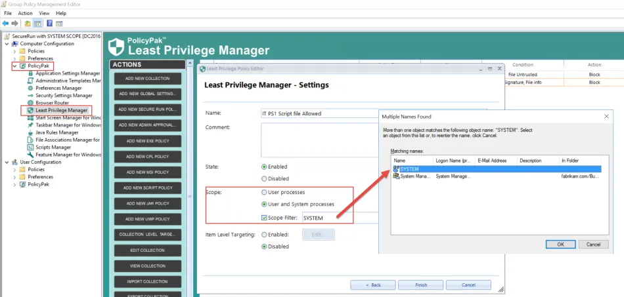Uncheck the Scope Filter checkbox
Image resolution: width=624 pixels, height=297 pixels.
point(265,218)
